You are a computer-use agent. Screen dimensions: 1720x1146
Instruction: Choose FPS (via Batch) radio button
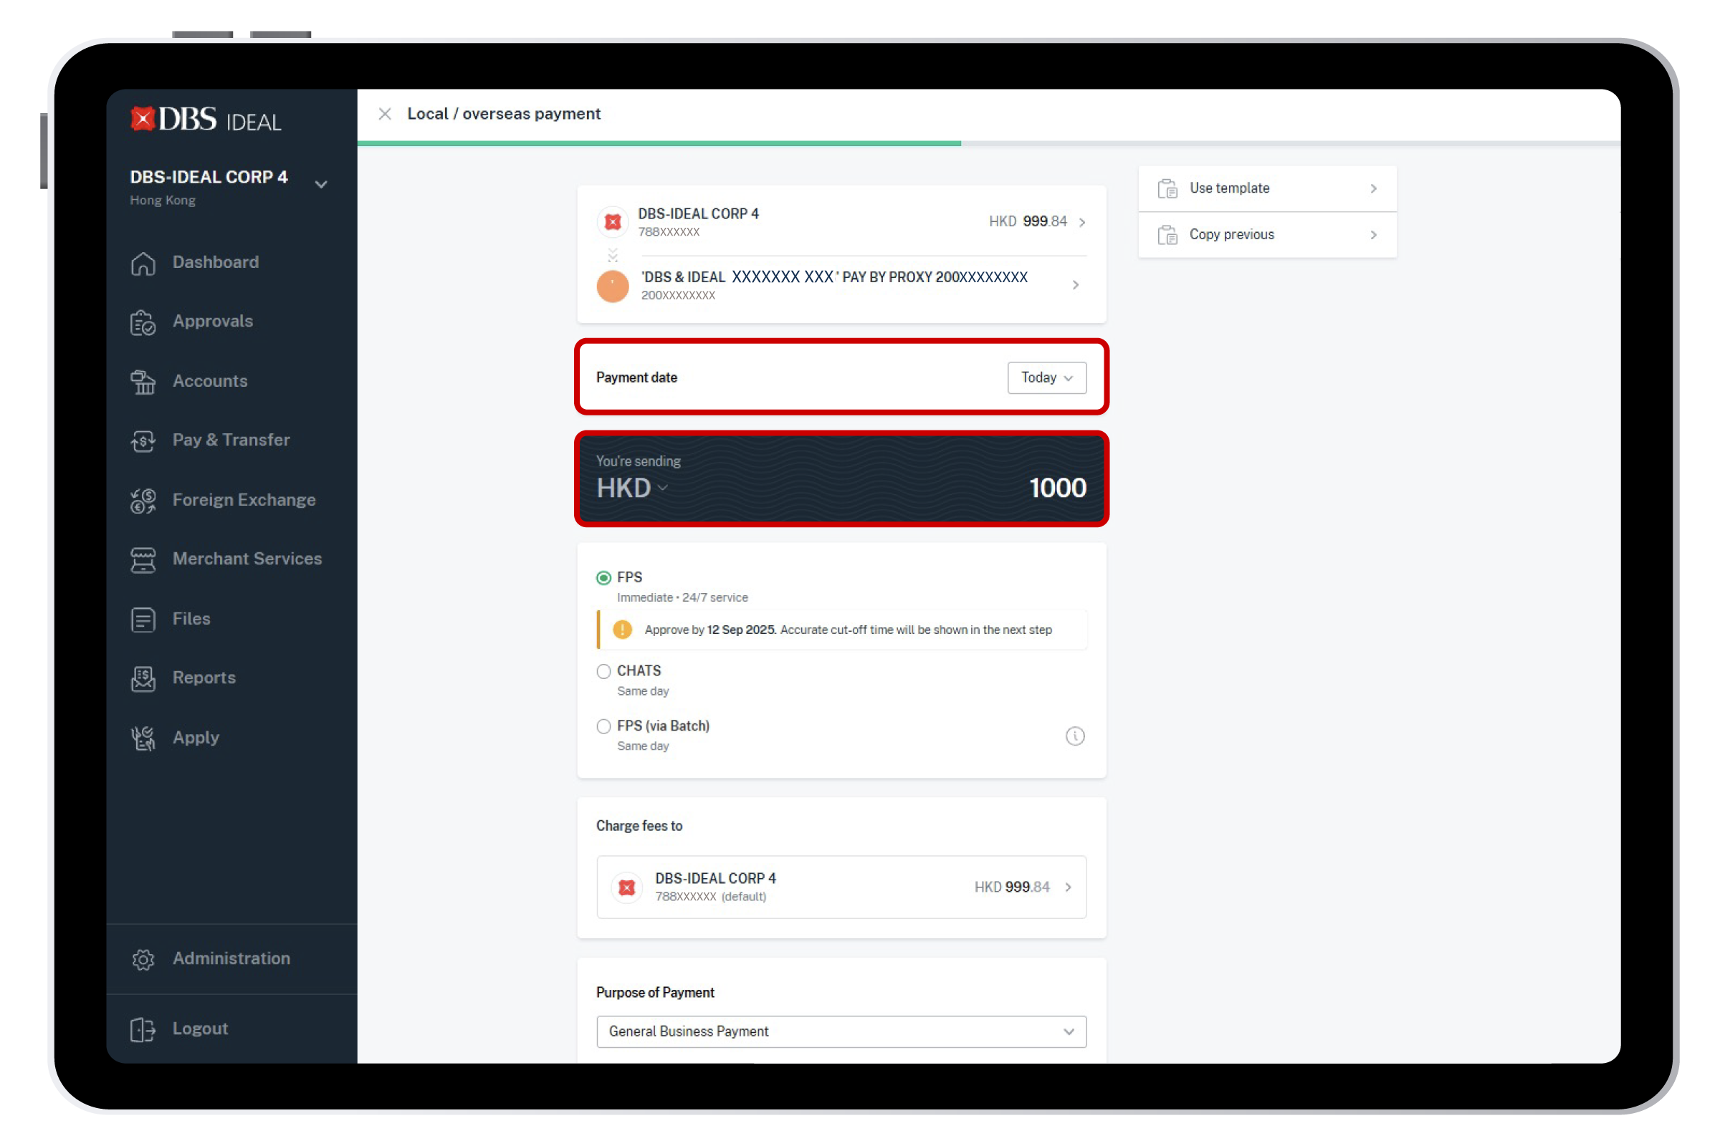[x=603, y=726]
